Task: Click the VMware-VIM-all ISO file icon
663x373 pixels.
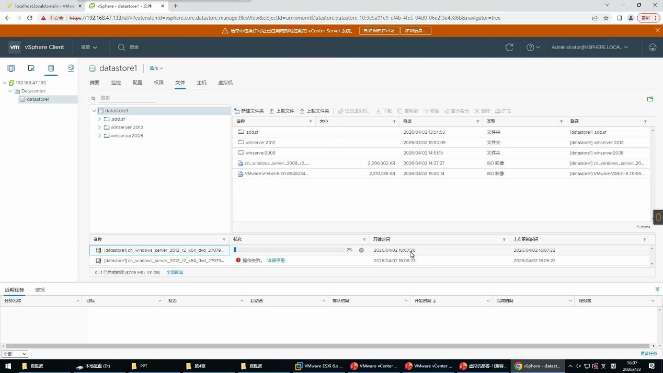Action: 241,173
